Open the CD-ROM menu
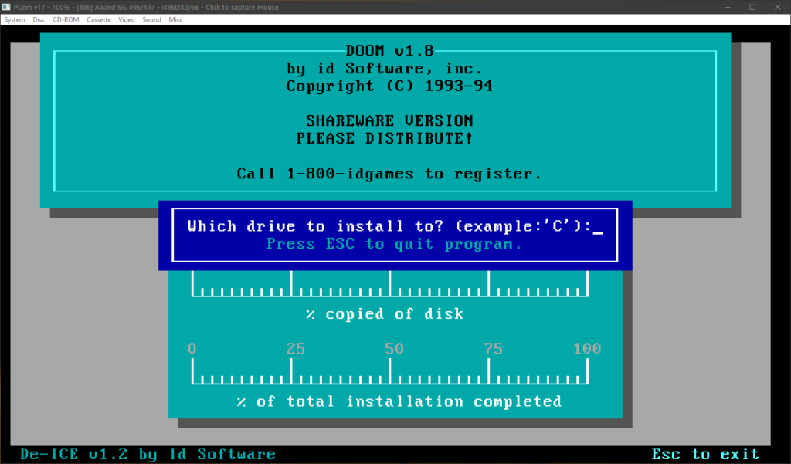The height and width of the screenshot is (464, 791). pyautogui.click(x=65, y=19)
